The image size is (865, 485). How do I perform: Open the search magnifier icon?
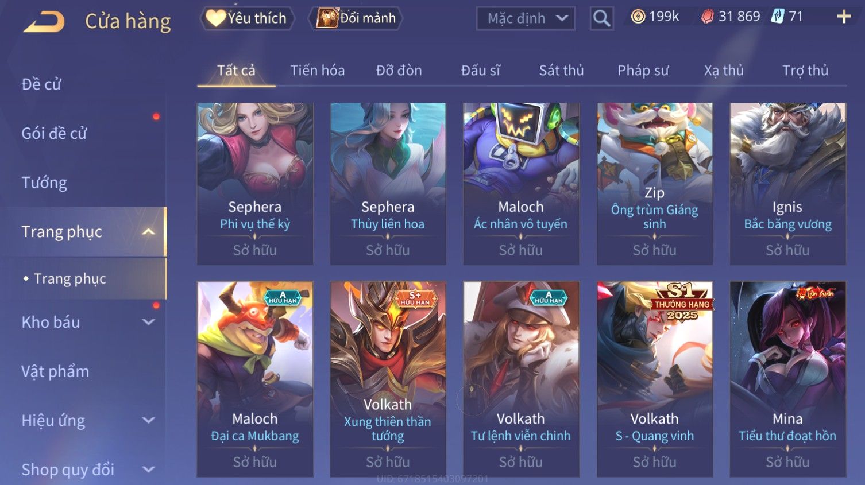(x=601, y=18)
